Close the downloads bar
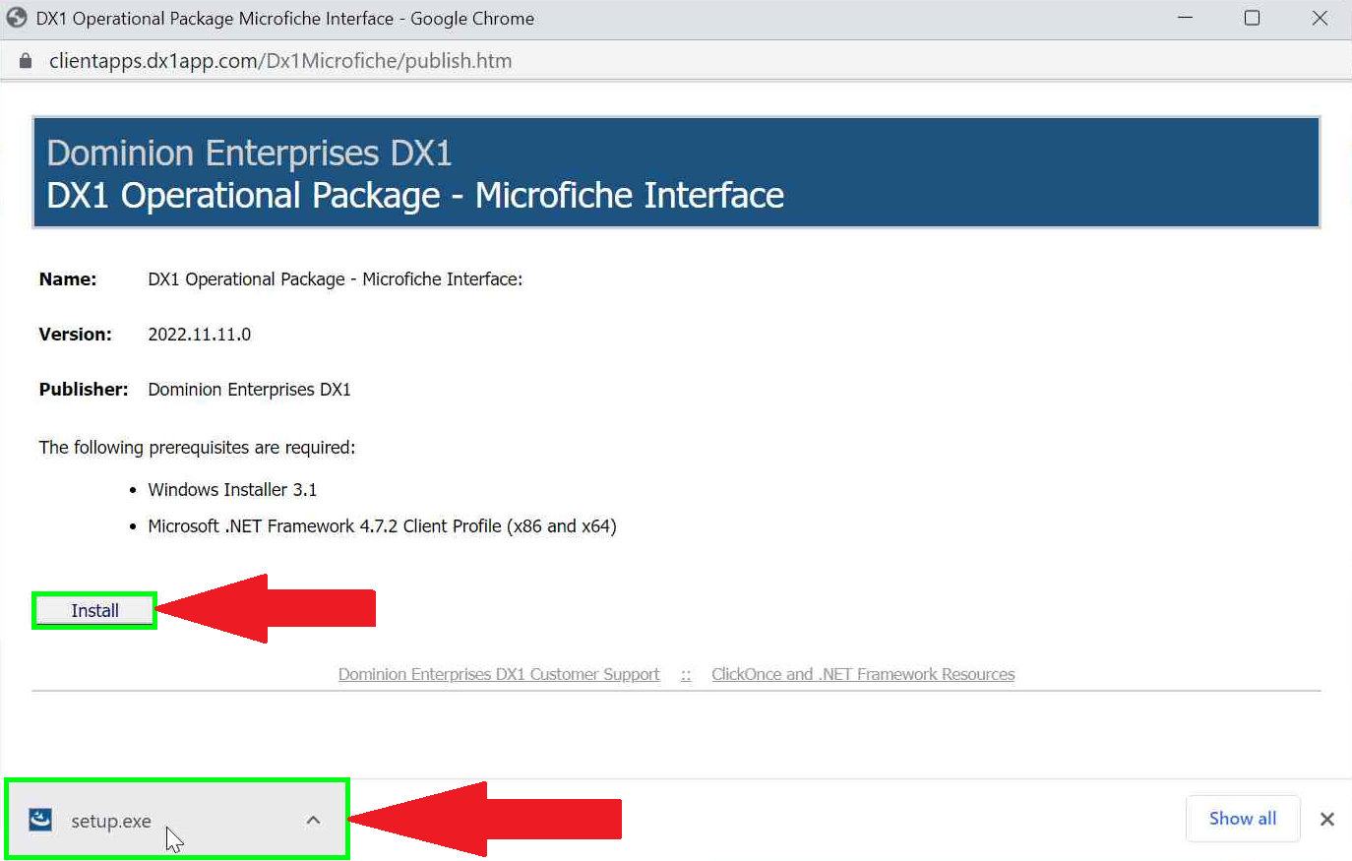This screenshot has height=861, width=1352. (1326, 819)
